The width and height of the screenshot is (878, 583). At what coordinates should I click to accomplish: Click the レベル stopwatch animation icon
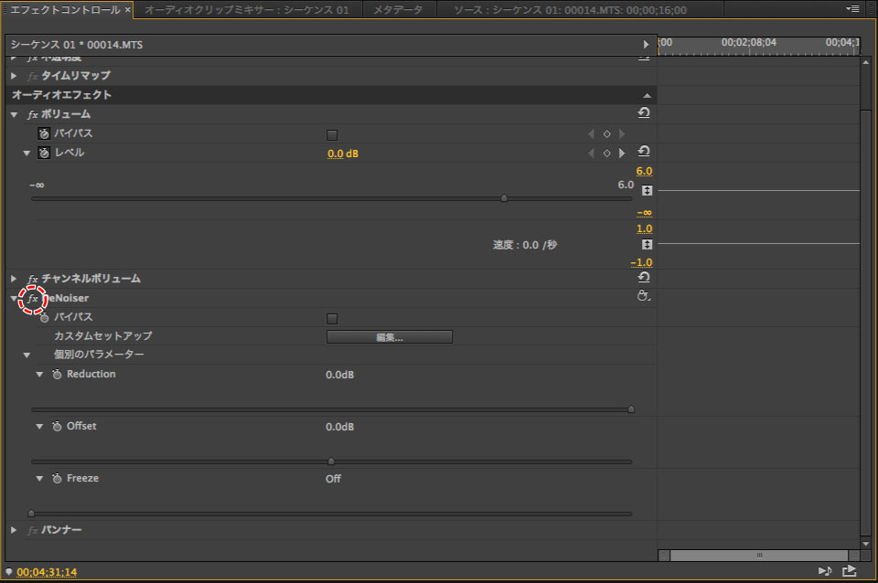(43, 153)
